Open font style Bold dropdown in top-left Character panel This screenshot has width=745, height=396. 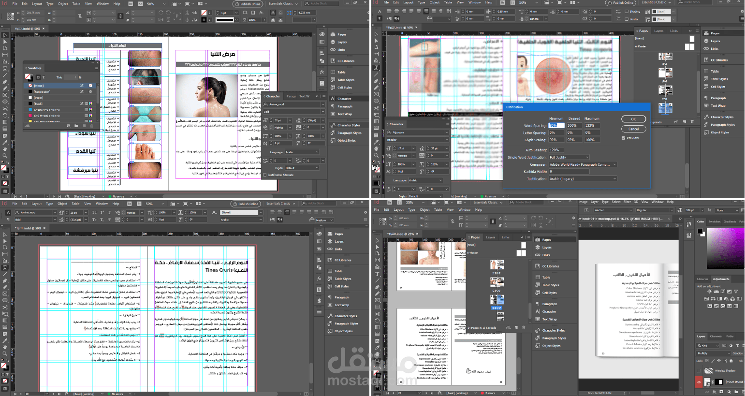[x=294, y=112]
